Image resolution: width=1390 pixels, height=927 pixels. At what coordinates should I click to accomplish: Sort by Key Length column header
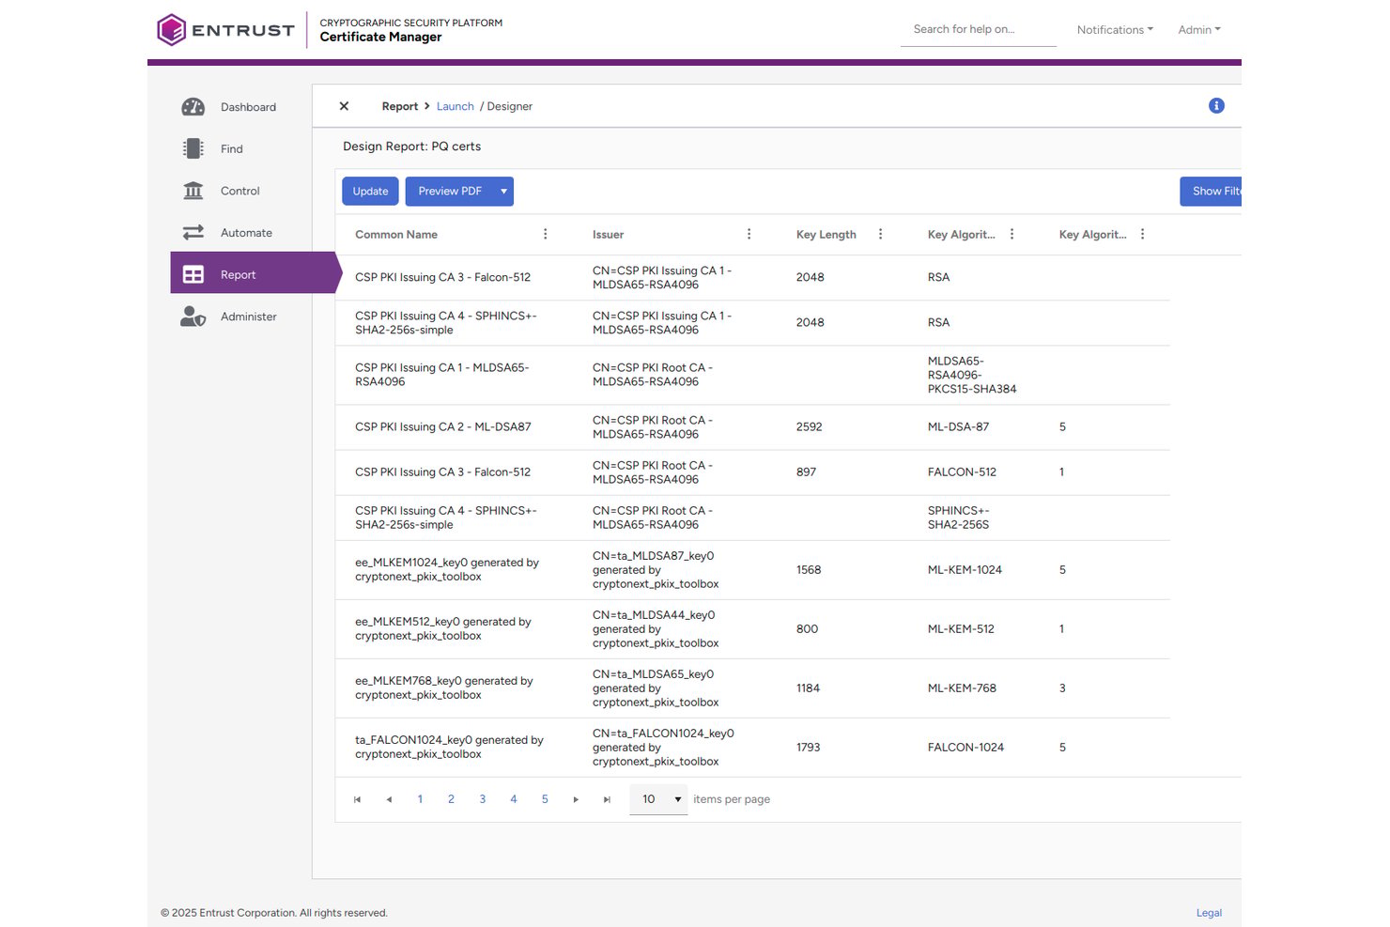click(x=826, y=235)
